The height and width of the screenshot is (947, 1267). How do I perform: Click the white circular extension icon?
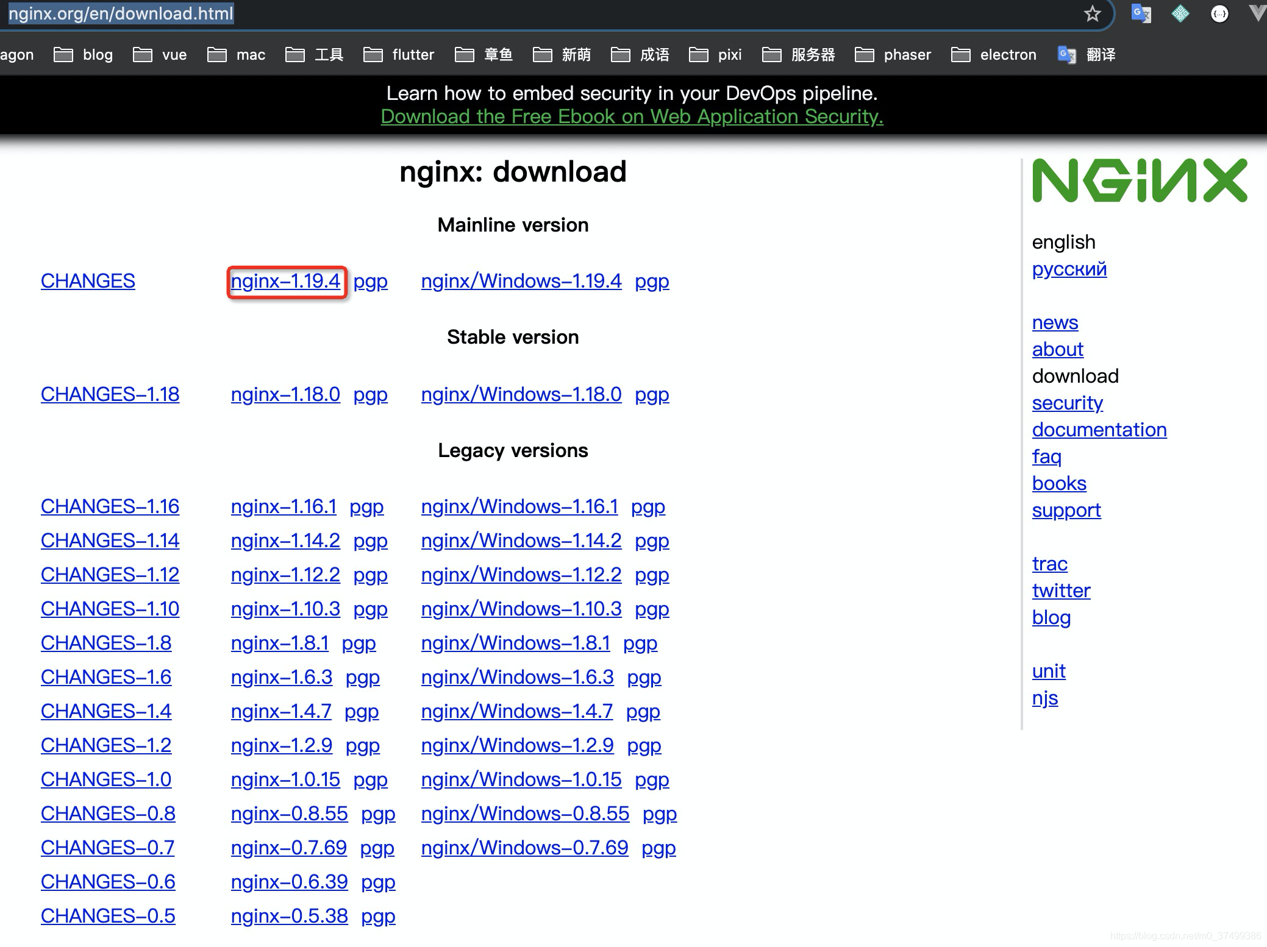(1219, 14)
